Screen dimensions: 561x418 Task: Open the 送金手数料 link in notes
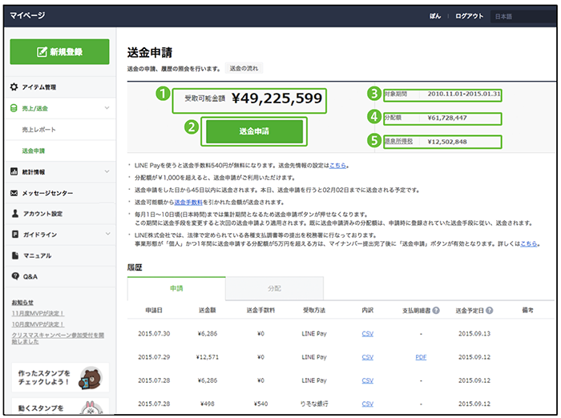[x=188, y=203]
